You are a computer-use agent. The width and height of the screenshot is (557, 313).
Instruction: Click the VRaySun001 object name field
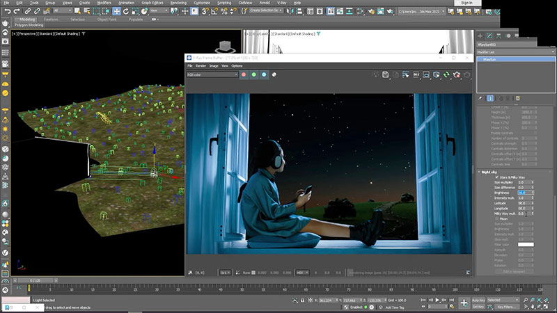click(507, 45)
